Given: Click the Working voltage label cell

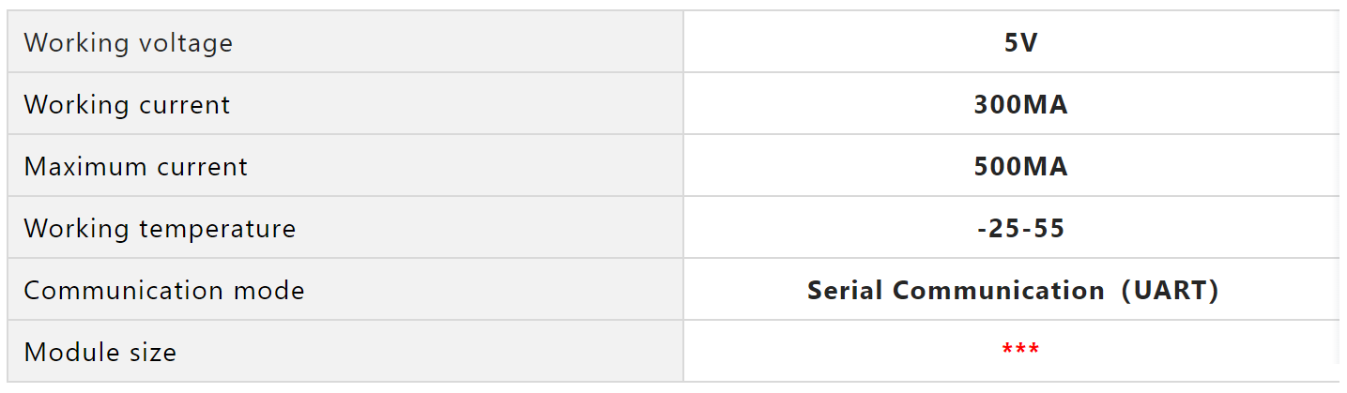Looking at the screenshot, I should pyautogui.click(x=344, y=42).
